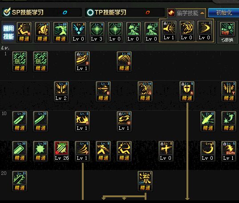Click the 精通 label under first sword skill
The width and height of the screenshot is (239, 203).
coord(20,68)
